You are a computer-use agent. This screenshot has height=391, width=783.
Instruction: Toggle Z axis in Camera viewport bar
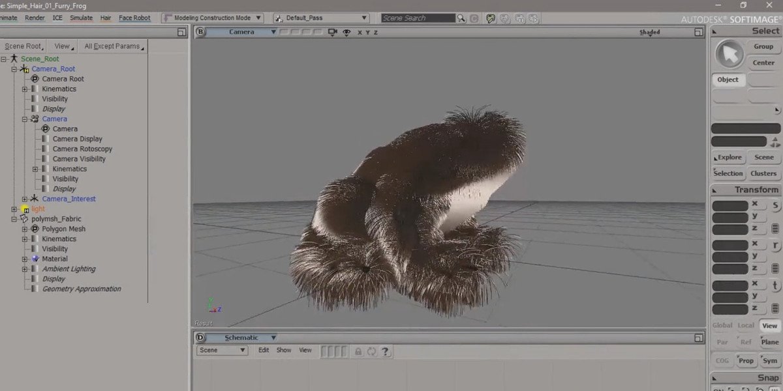click(375, 32)
